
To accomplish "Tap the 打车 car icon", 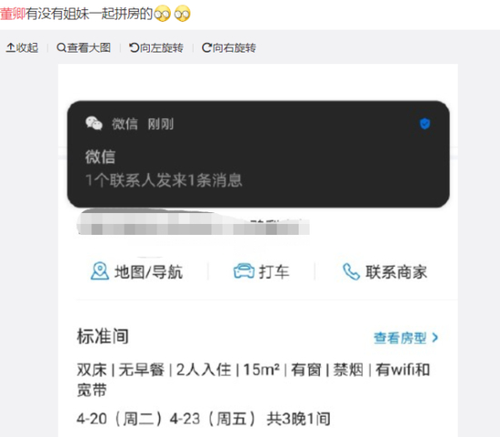I will coord(244,271).
